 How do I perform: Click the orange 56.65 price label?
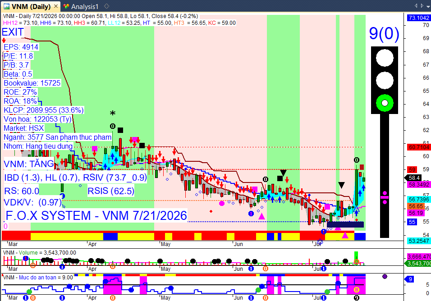point(416,206)
